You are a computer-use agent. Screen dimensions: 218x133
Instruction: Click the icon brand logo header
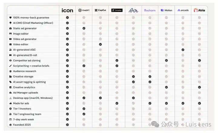pos(67,10)
